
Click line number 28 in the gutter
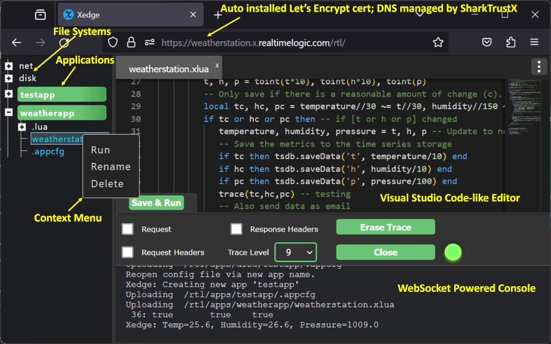pos(136,94)
